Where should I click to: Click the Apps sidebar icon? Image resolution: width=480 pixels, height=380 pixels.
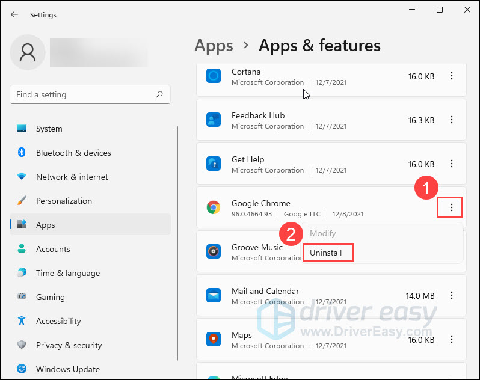click(22, 225)
